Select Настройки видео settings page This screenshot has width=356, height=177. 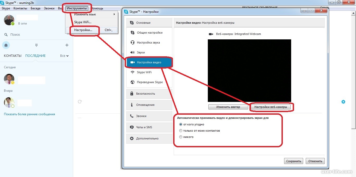(149, 62)
